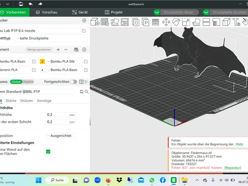
Task: Click the Undo arrow
Action: click(31, 4)
